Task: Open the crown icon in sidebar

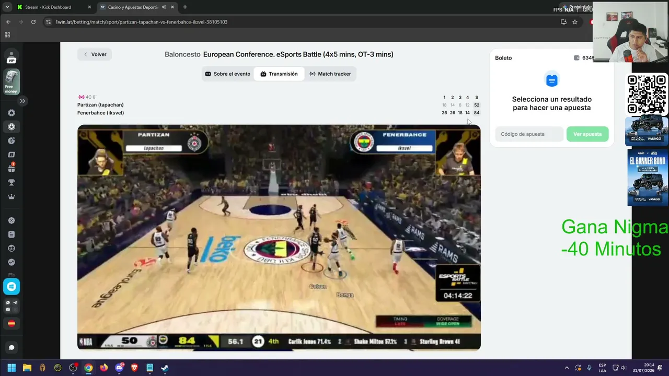Action: point(11,197)
